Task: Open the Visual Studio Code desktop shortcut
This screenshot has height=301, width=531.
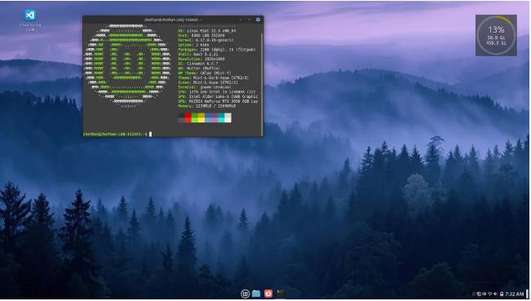Action: pos(30,20)
